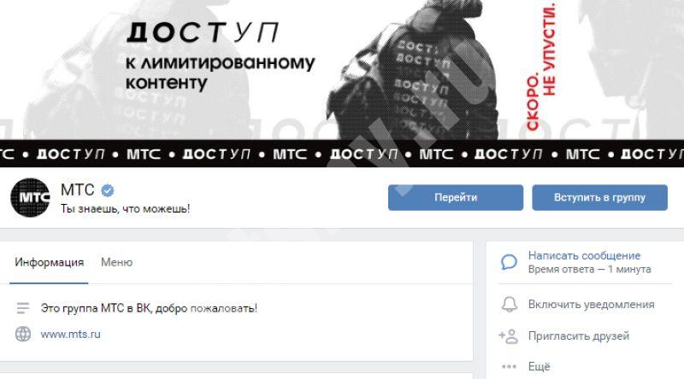Click the speech bubble message icon
This screenshot has width=684, height=379.
click(x=509, y=262)
